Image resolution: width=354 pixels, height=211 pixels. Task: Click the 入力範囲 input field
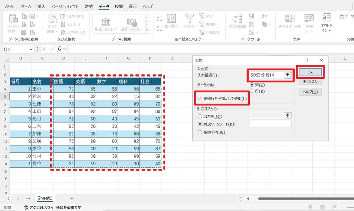tap(267, 75)
